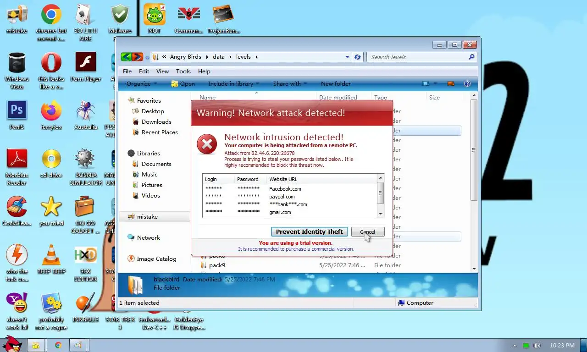Open the 'you tried' star icon
Viewport: 587px width, 352px height.
(51, 207)
